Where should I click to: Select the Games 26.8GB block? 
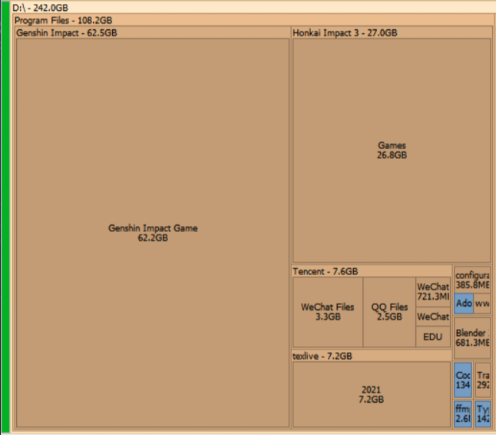(x=392, y=150)
